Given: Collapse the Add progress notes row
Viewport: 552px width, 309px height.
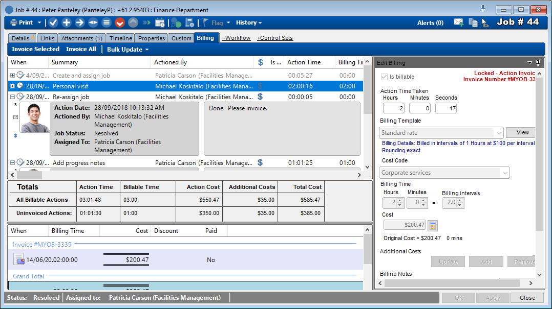Looking at the screenshot, I should 12,162.
